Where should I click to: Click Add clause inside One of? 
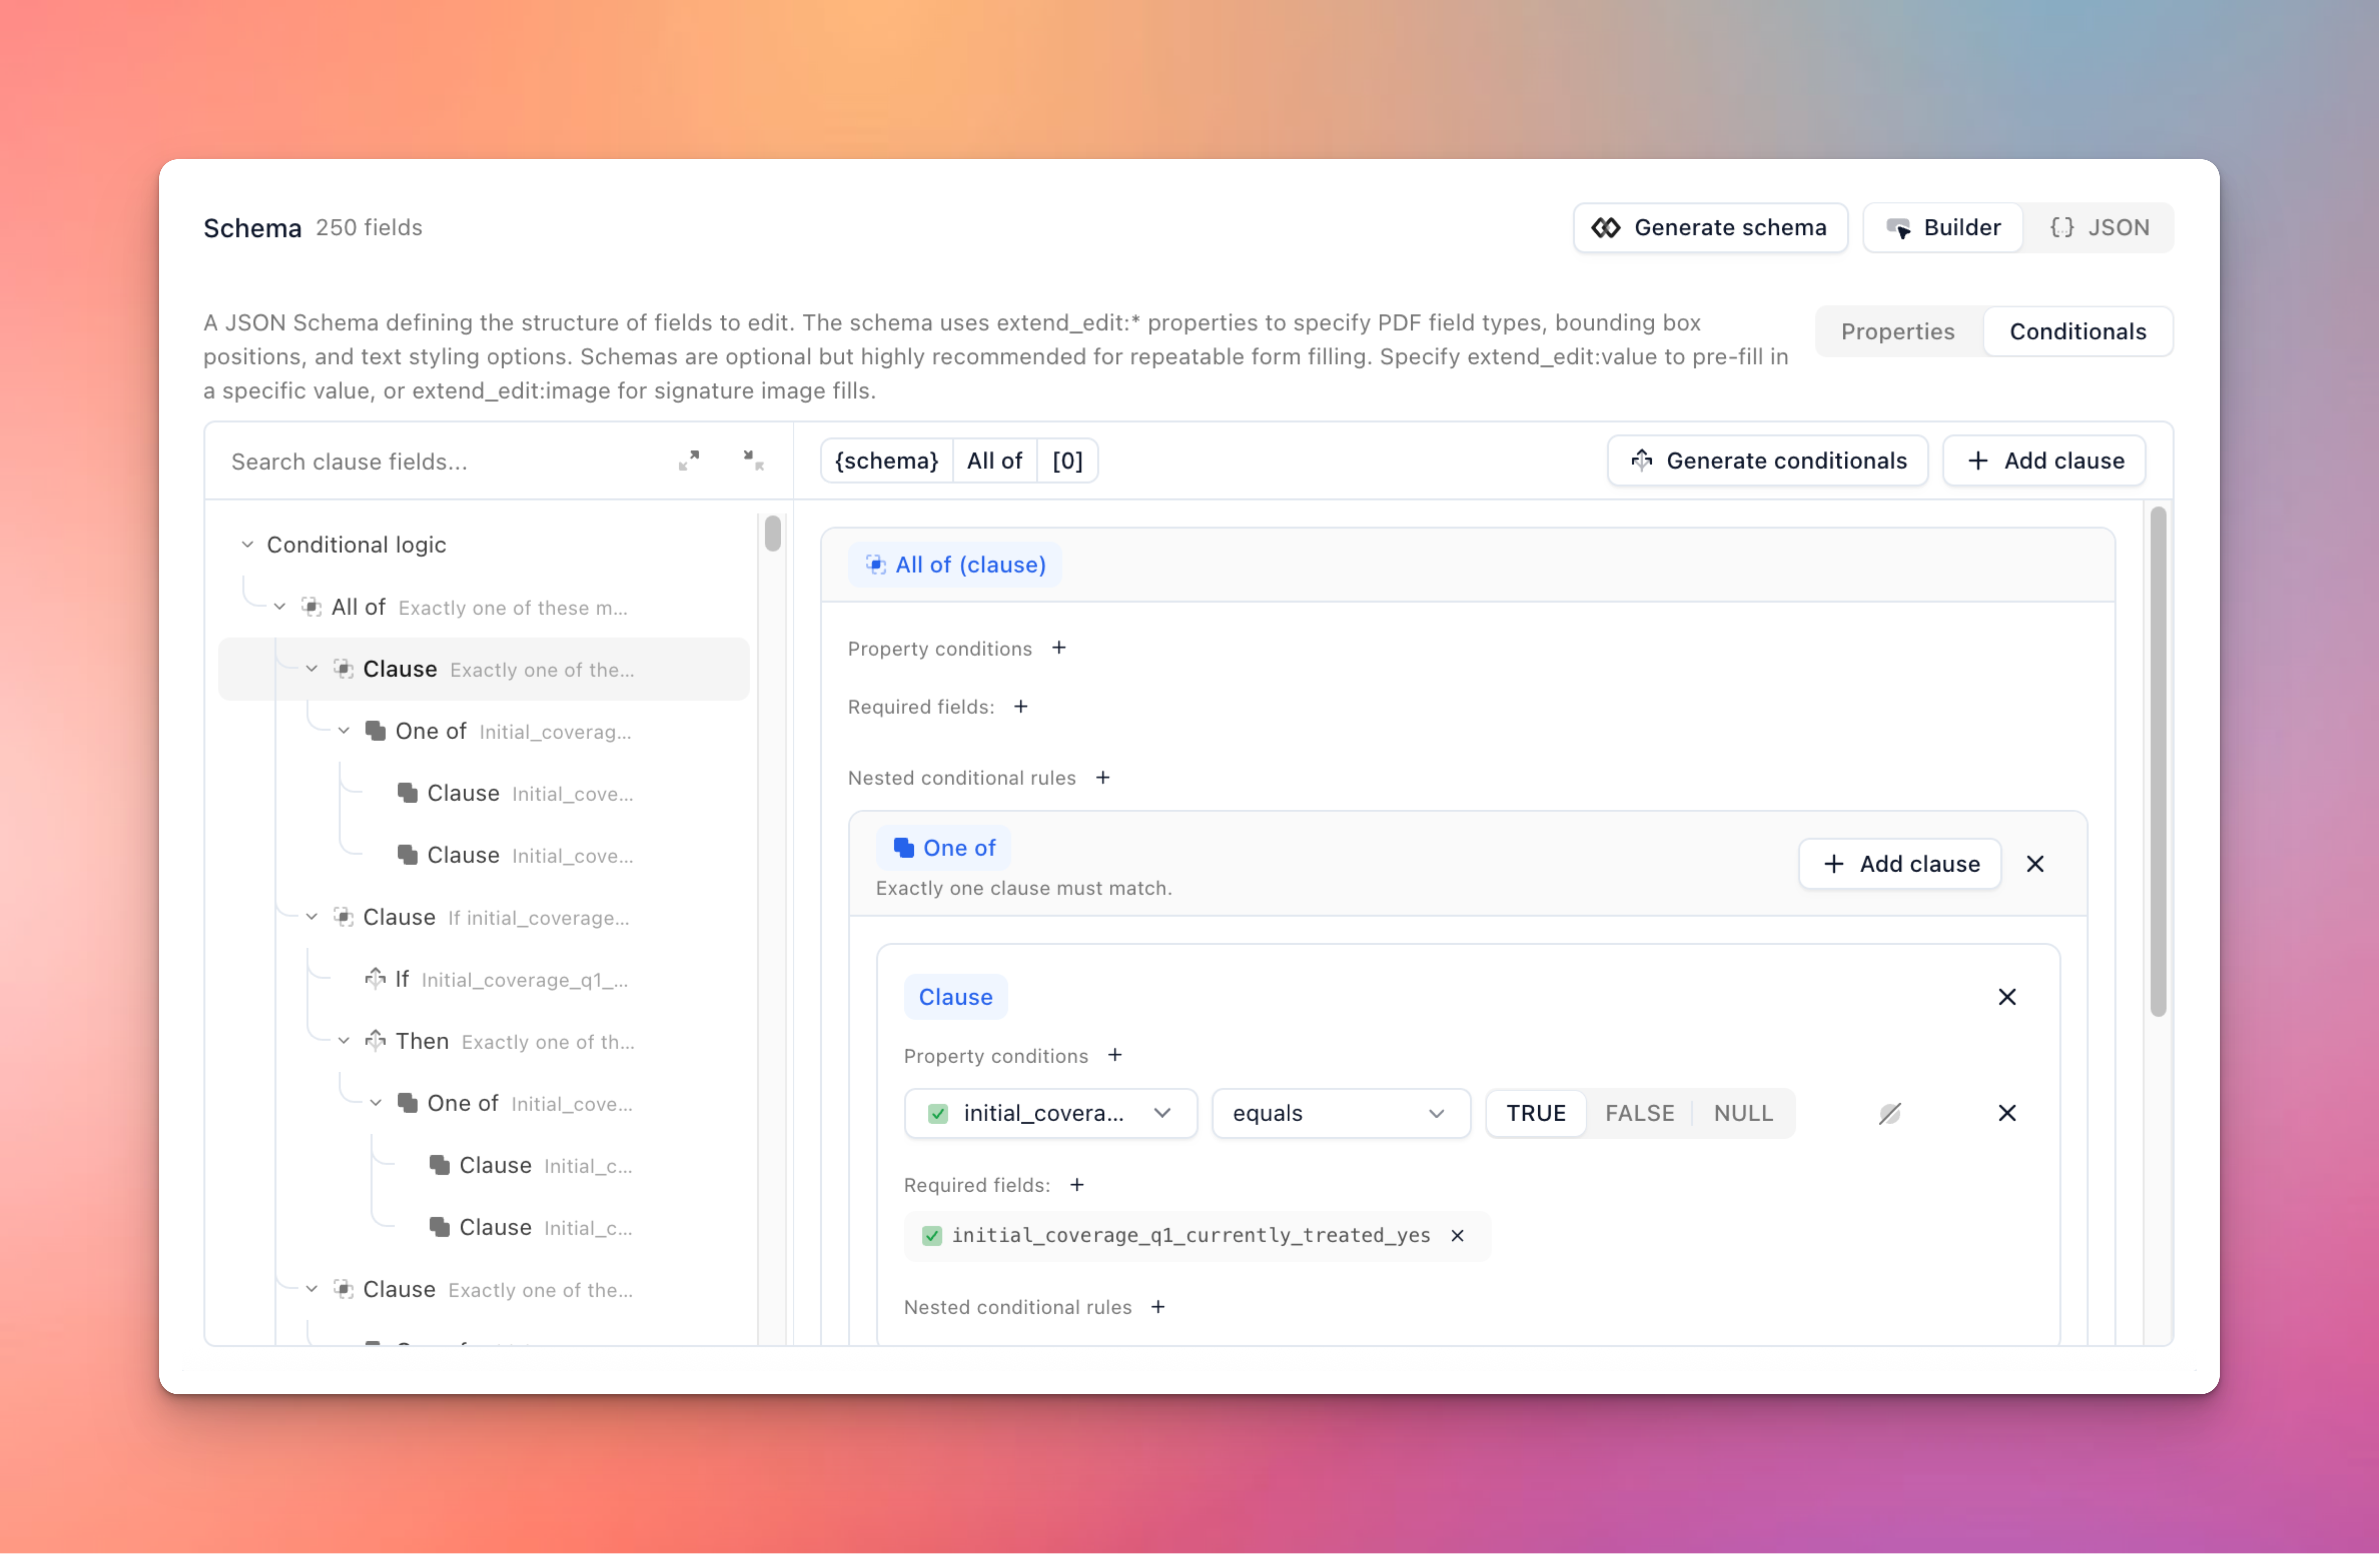coord(1900,864)
